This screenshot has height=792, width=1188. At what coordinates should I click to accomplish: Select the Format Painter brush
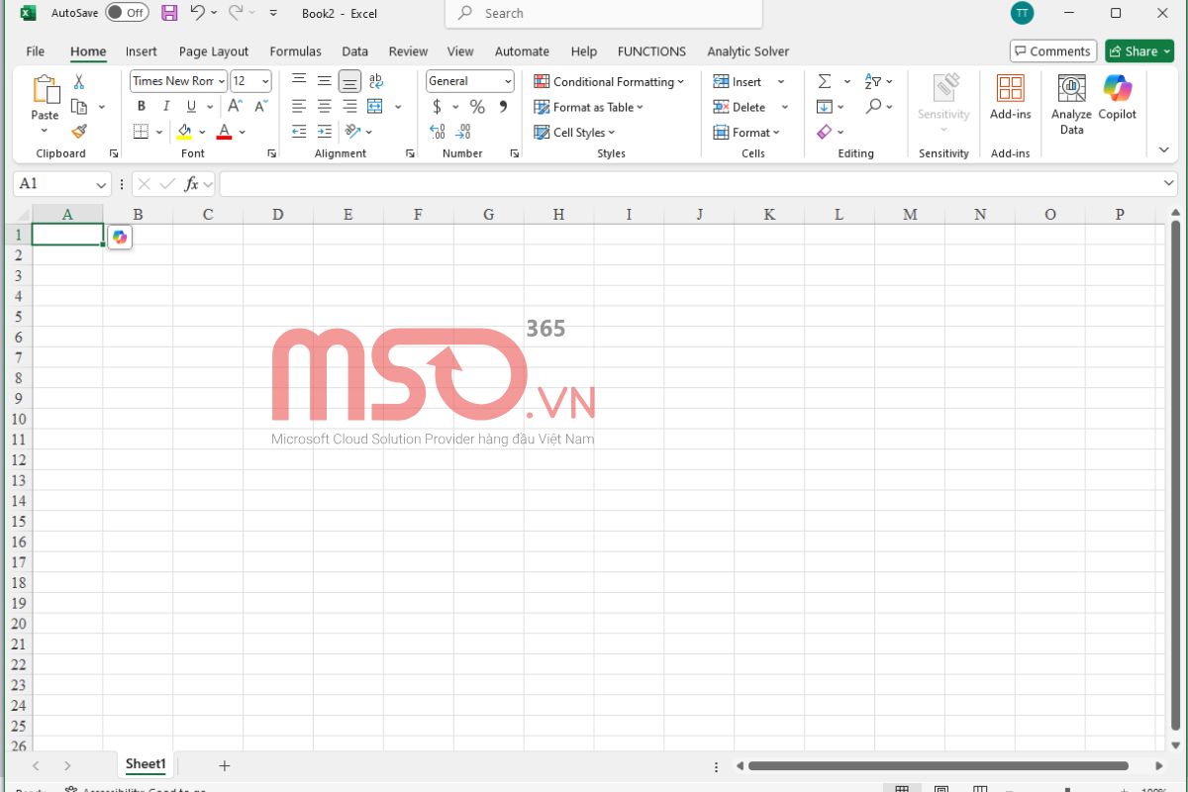[x=79, y=131]
